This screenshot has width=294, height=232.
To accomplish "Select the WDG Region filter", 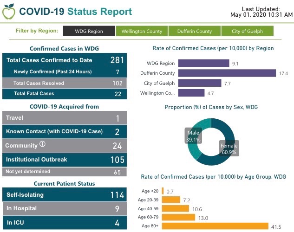I will click(x=89, y=31).
